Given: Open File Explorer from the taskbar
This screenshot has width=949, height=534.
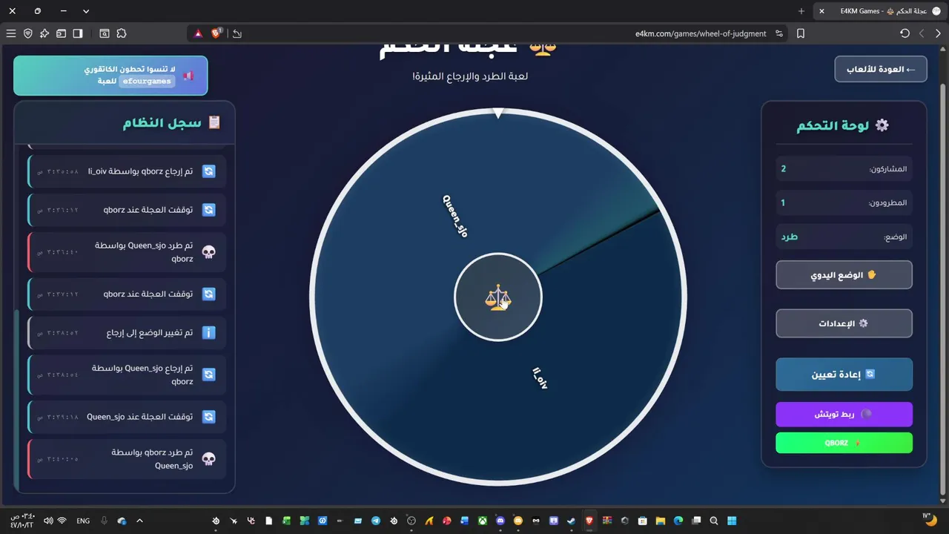Looking at the screenshot, I should click(661, 521).
